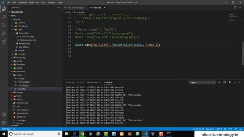Open errors and warnings status indicator
This screenshot has height=137, width=244.
coord(6,129)
